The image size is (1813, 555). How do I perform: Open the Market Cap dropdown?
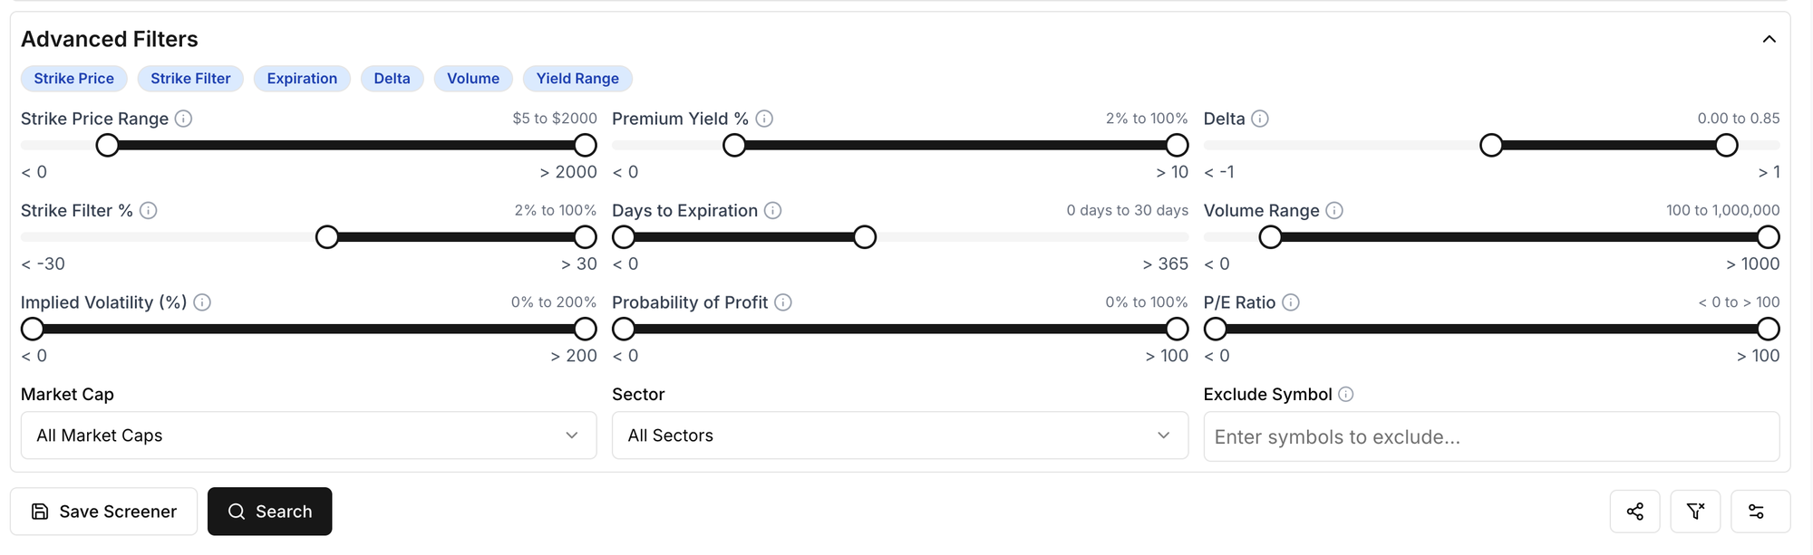308,435
